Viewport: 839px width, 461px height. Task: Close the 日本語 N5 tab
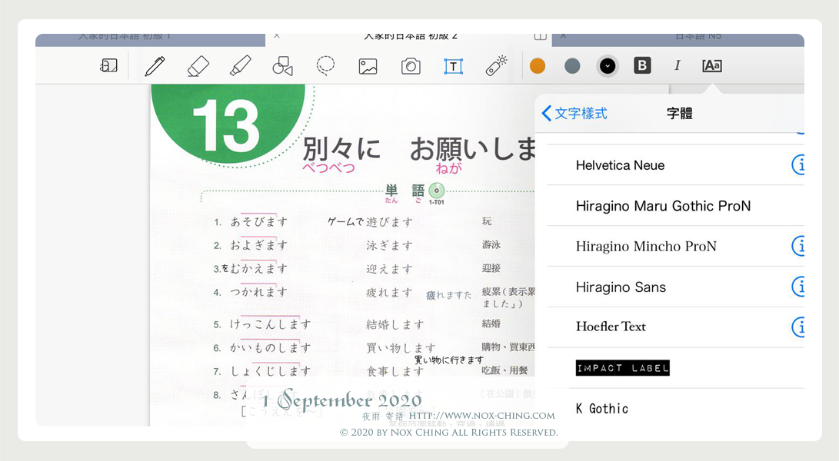coord(563,36)
